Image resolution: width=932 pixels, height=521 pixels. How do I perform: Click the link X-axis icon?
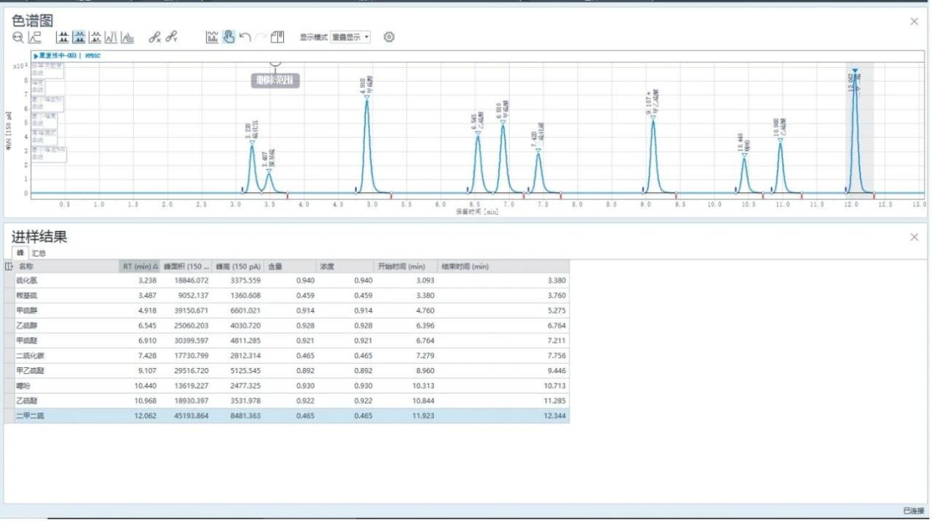(154, 38)
